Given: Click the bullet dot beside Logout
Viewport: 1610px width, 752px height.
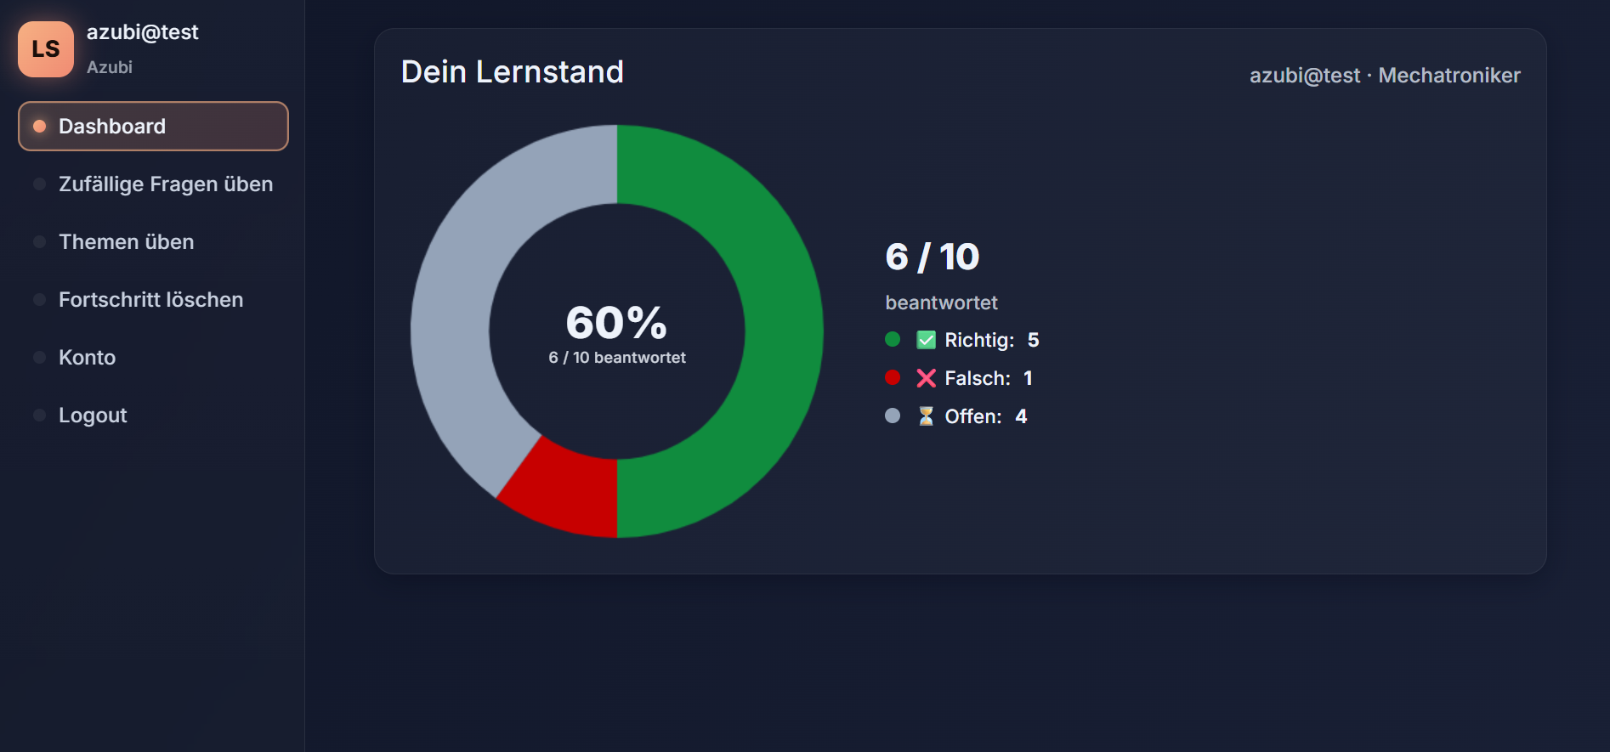Looking at the screenshot, I should [39, 416].
